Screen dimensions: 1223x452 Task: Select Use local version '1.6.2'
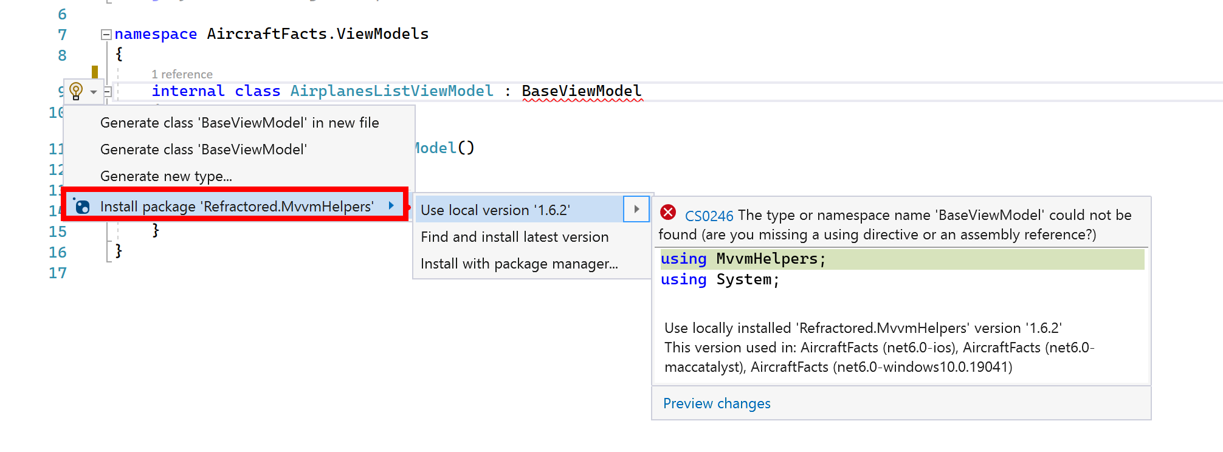click(x=520, y=210)
